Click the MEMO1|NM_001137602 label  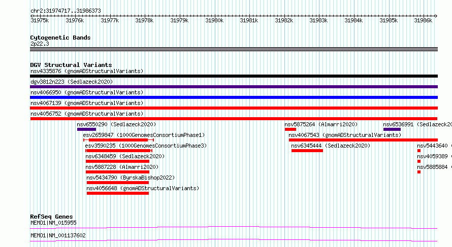click(58, 235)
